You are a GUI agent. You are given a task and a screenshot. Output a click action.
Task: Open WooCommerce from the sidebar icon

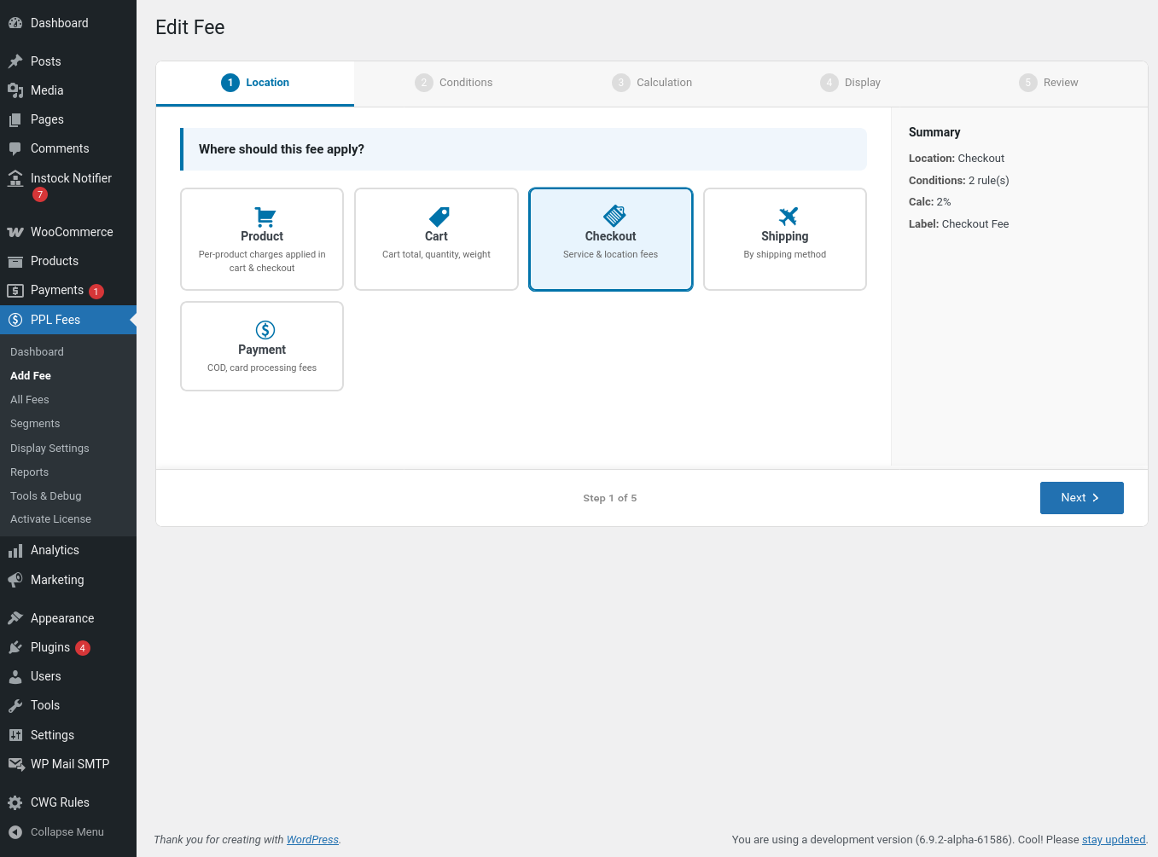pyautogui.click(x=15, y=232)
